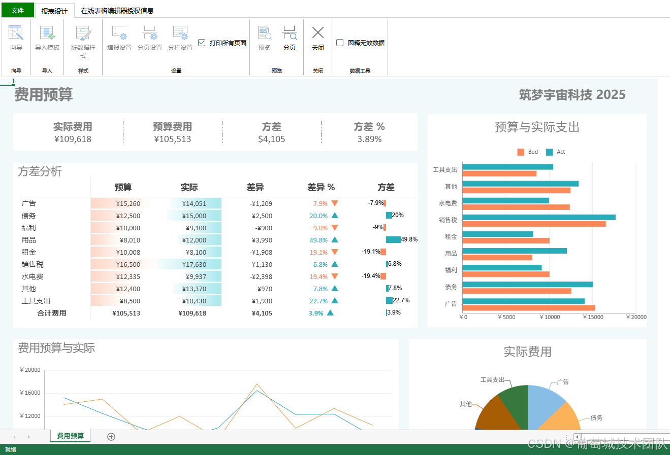Select the 方差分析 section title
The image size is (670, 455).
40,171
